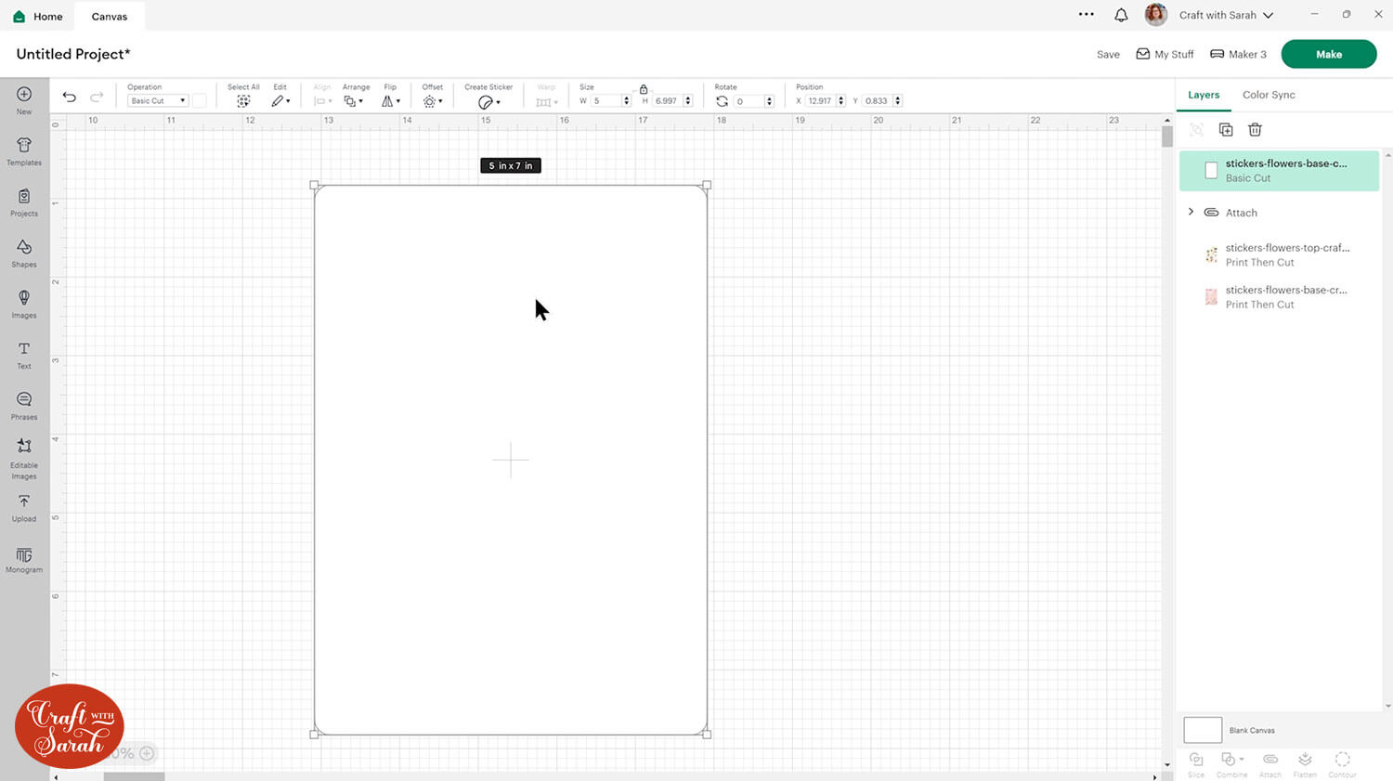Click the Y position field

click(877, 101)
